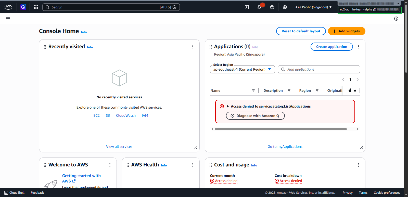Open the Amazon Q assistant icon in top bar
The height and width of the screenshot is (197, 408).
tap(23, 7)
